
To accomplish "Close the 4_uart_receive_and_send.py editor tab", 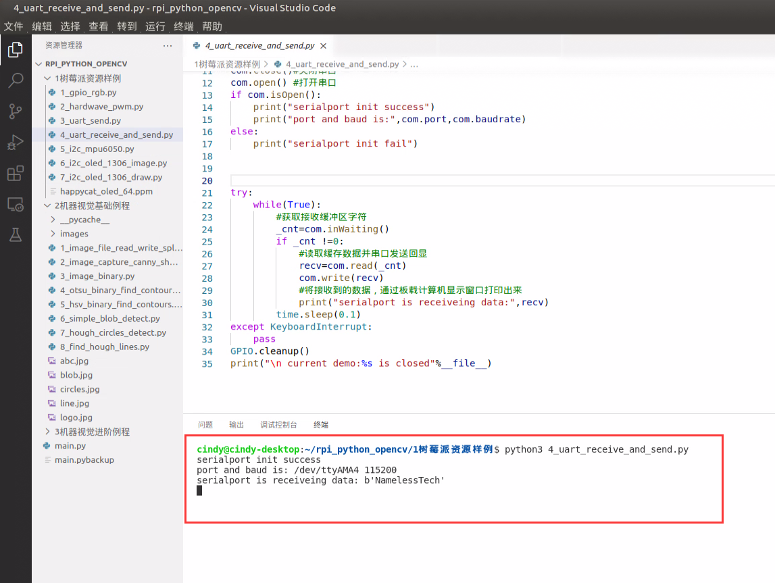I will [323, 46].
